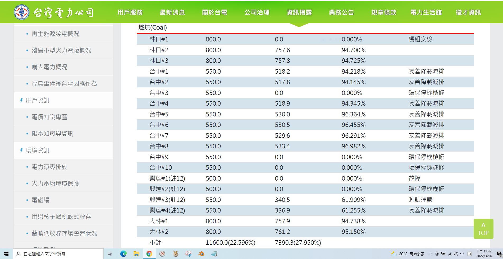This screenshot has height=259, width=503.
Task: Open 福島事件後台電因應作為 sidebar link
Action: (x=64, y=84)
